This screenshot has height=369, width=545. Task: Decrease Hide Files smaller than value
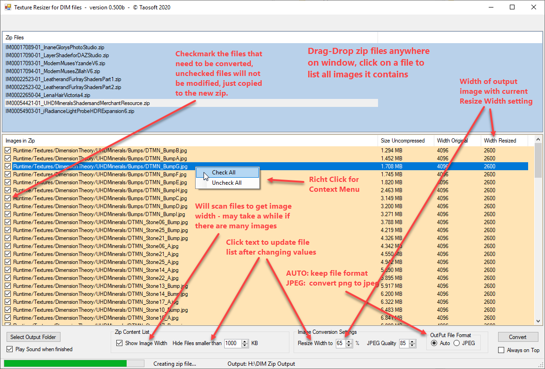(x=245, y=346)
